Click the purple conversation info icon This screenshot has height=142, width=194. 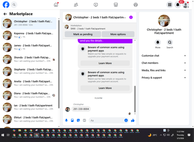coord(131,17)
